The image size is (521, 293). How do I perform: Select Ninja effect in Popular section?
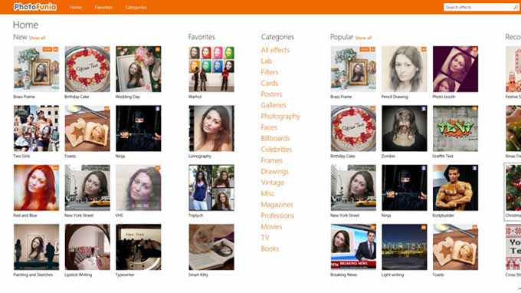[405, 188]
